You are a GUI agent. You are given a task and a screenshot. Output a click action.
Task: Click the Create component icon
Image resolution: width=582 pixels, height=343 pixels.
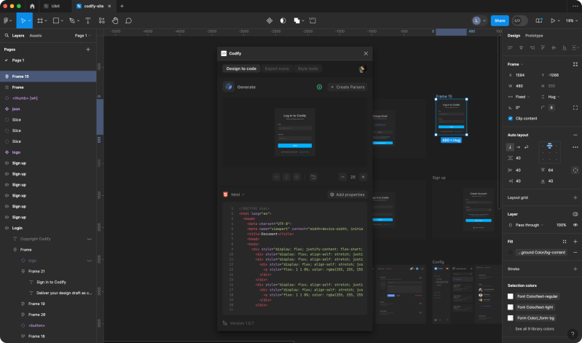[x=270, y=21]
